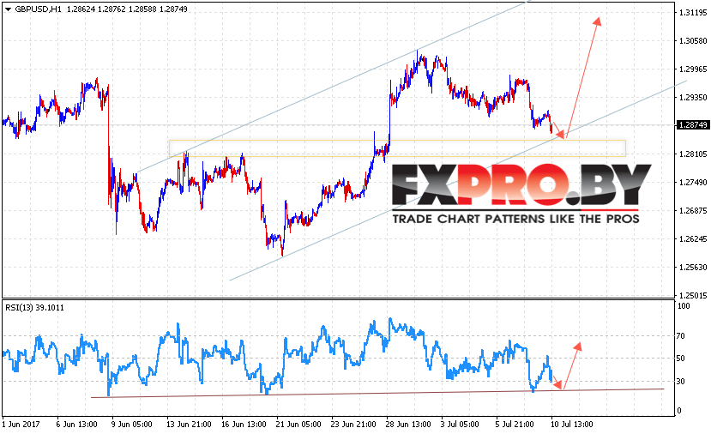Click the 10 Jul 13:00 time axis label

[570, 425]
